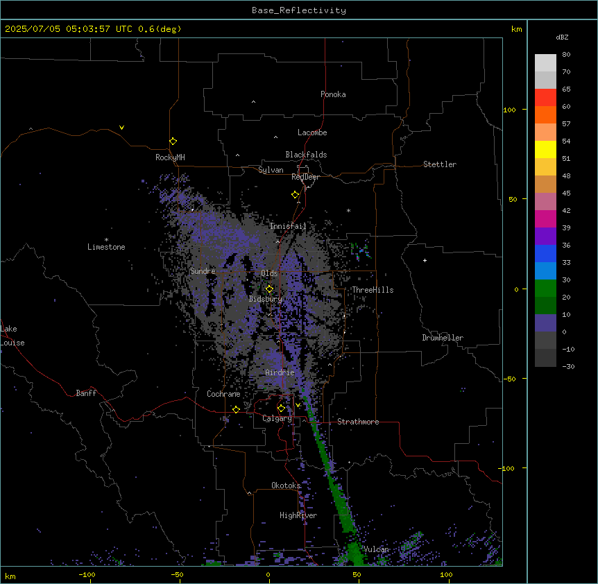Screen dimensions: 598x584
Task: Click the 50 tick on the horizontal axis
Action: [x=357, y=574]
